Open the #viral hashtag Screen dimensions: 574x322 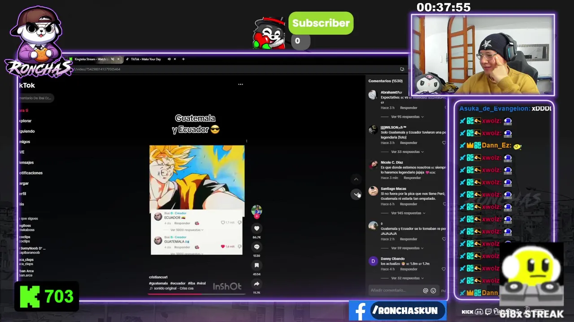tap(201, 283)
